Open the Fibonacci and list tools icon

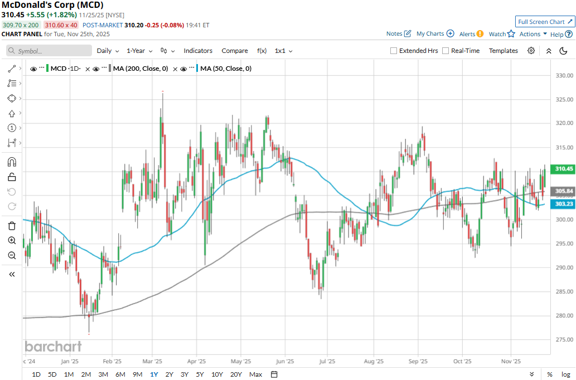click(12, 84)
